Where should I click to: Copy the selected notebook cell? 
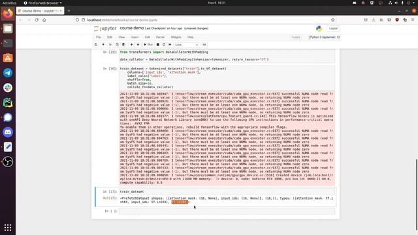pyautogui.click(x=117, y=44)
